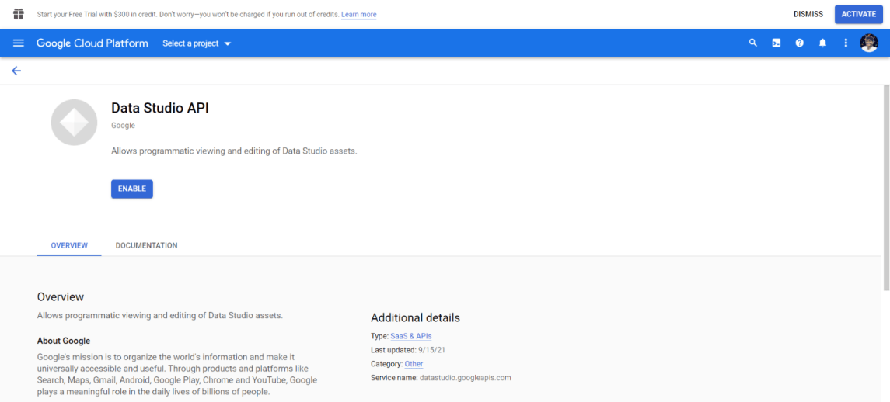Viewport: 890px width, 402px height.
Task: Open the Other category link
Action: point(414,364)
